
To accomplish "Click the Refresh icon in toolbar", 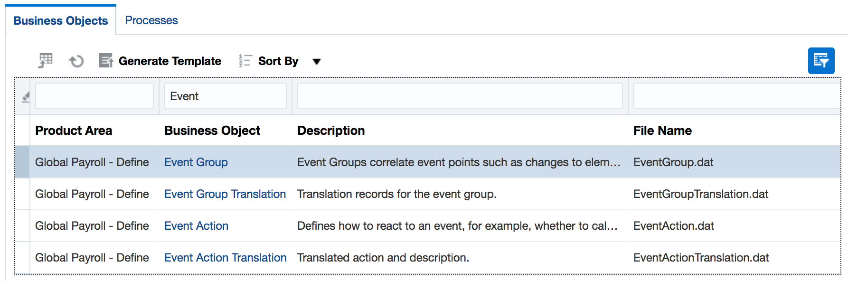I will click(x=76, y=61).
